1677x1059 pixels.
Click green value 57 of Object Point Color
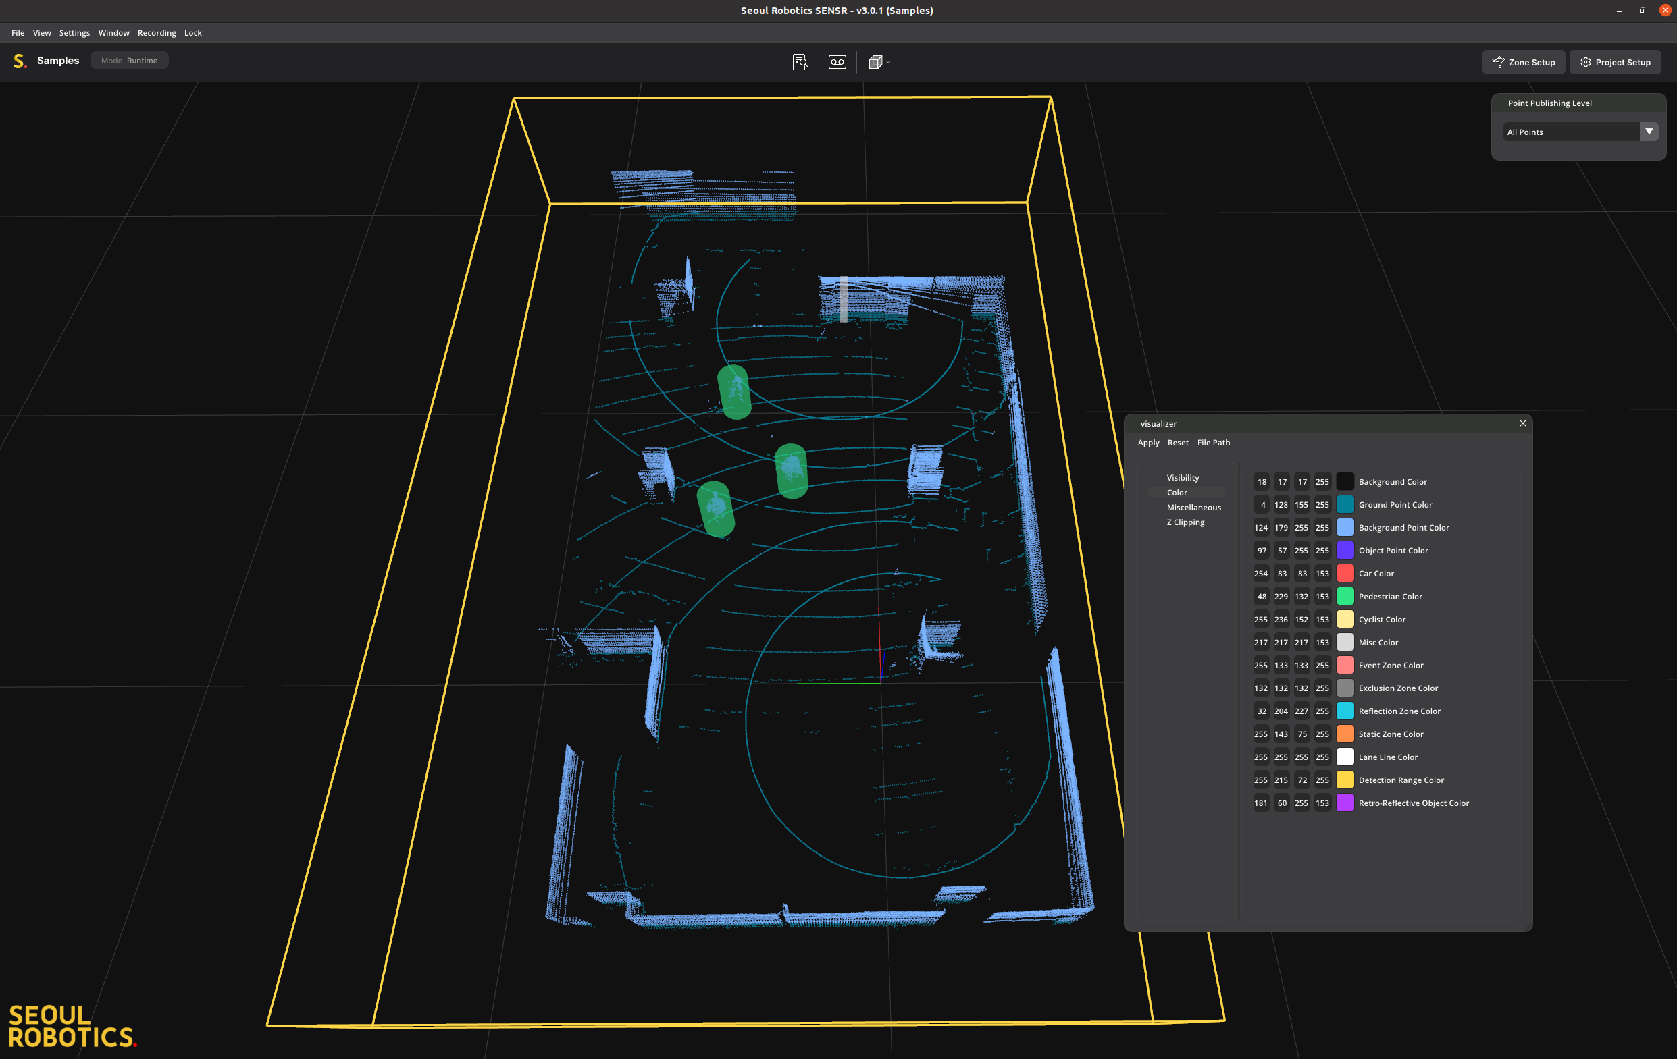1281,550
